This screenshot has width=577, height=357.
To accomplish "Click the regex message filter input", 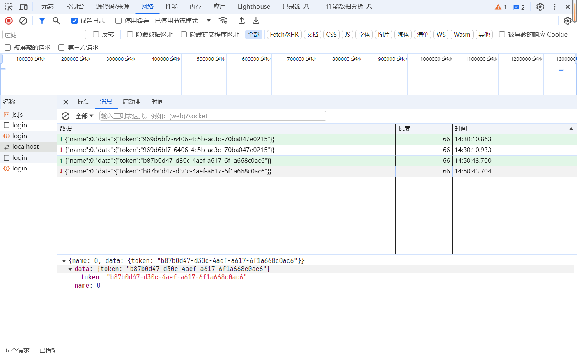I will pos(213,116).
